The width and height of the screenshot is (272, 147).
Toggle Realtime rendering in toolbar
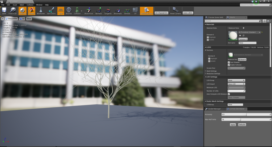tap(22, 11)
